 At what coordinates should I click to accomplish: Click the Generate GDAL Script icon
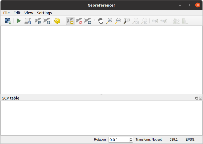point(28,21)
